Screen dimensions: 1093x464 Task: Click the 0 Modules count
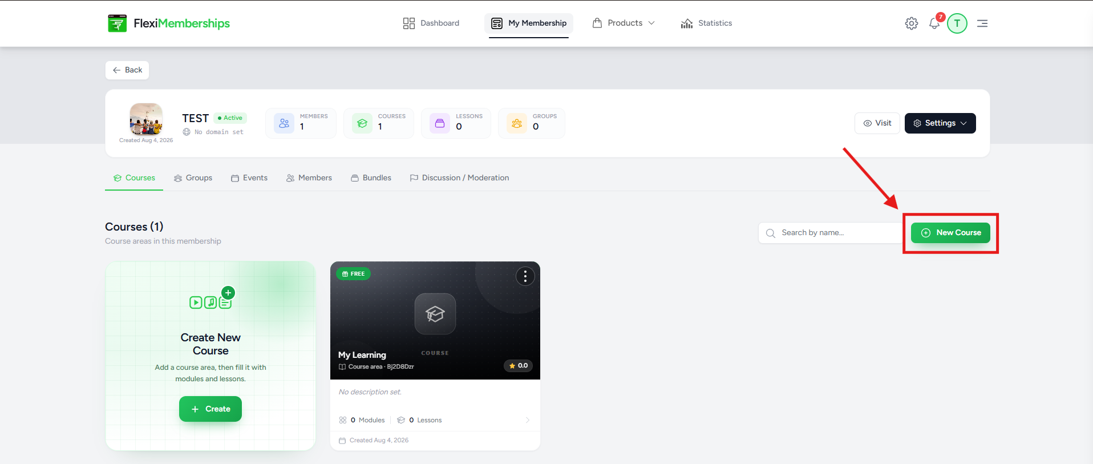[x=362, y=420]
